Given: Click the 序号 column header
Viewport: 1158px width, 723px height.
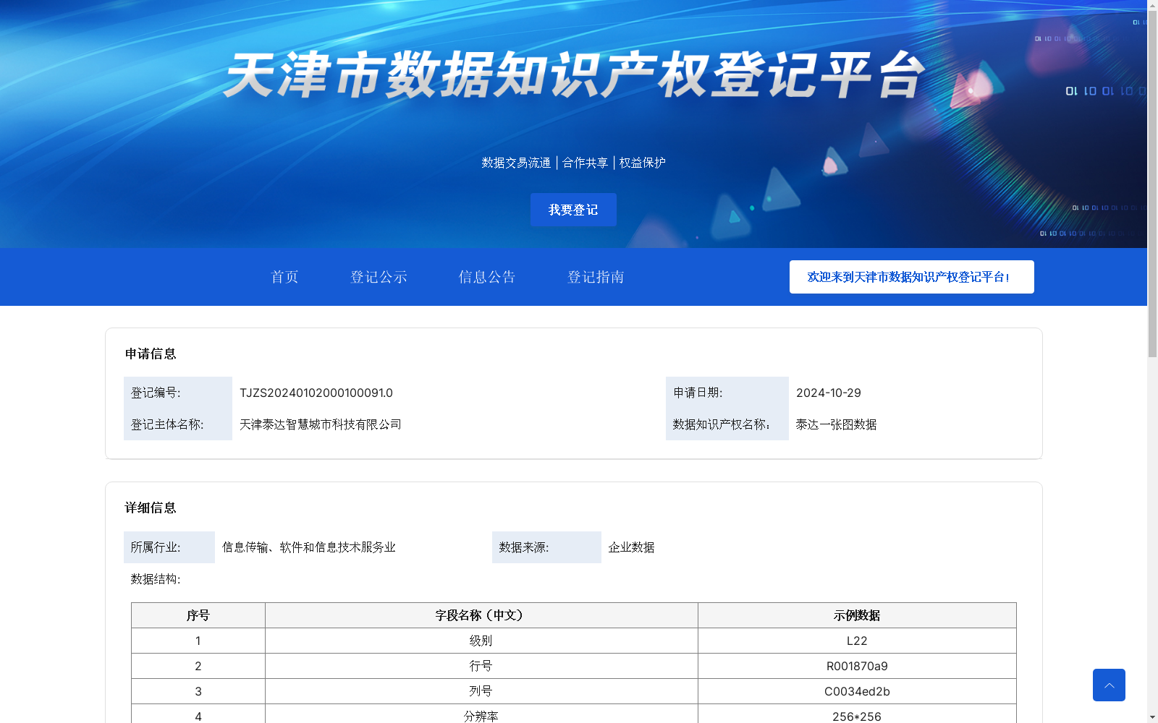Looking at the screenshot, I should pyautogui.click(x=198, y=615).
